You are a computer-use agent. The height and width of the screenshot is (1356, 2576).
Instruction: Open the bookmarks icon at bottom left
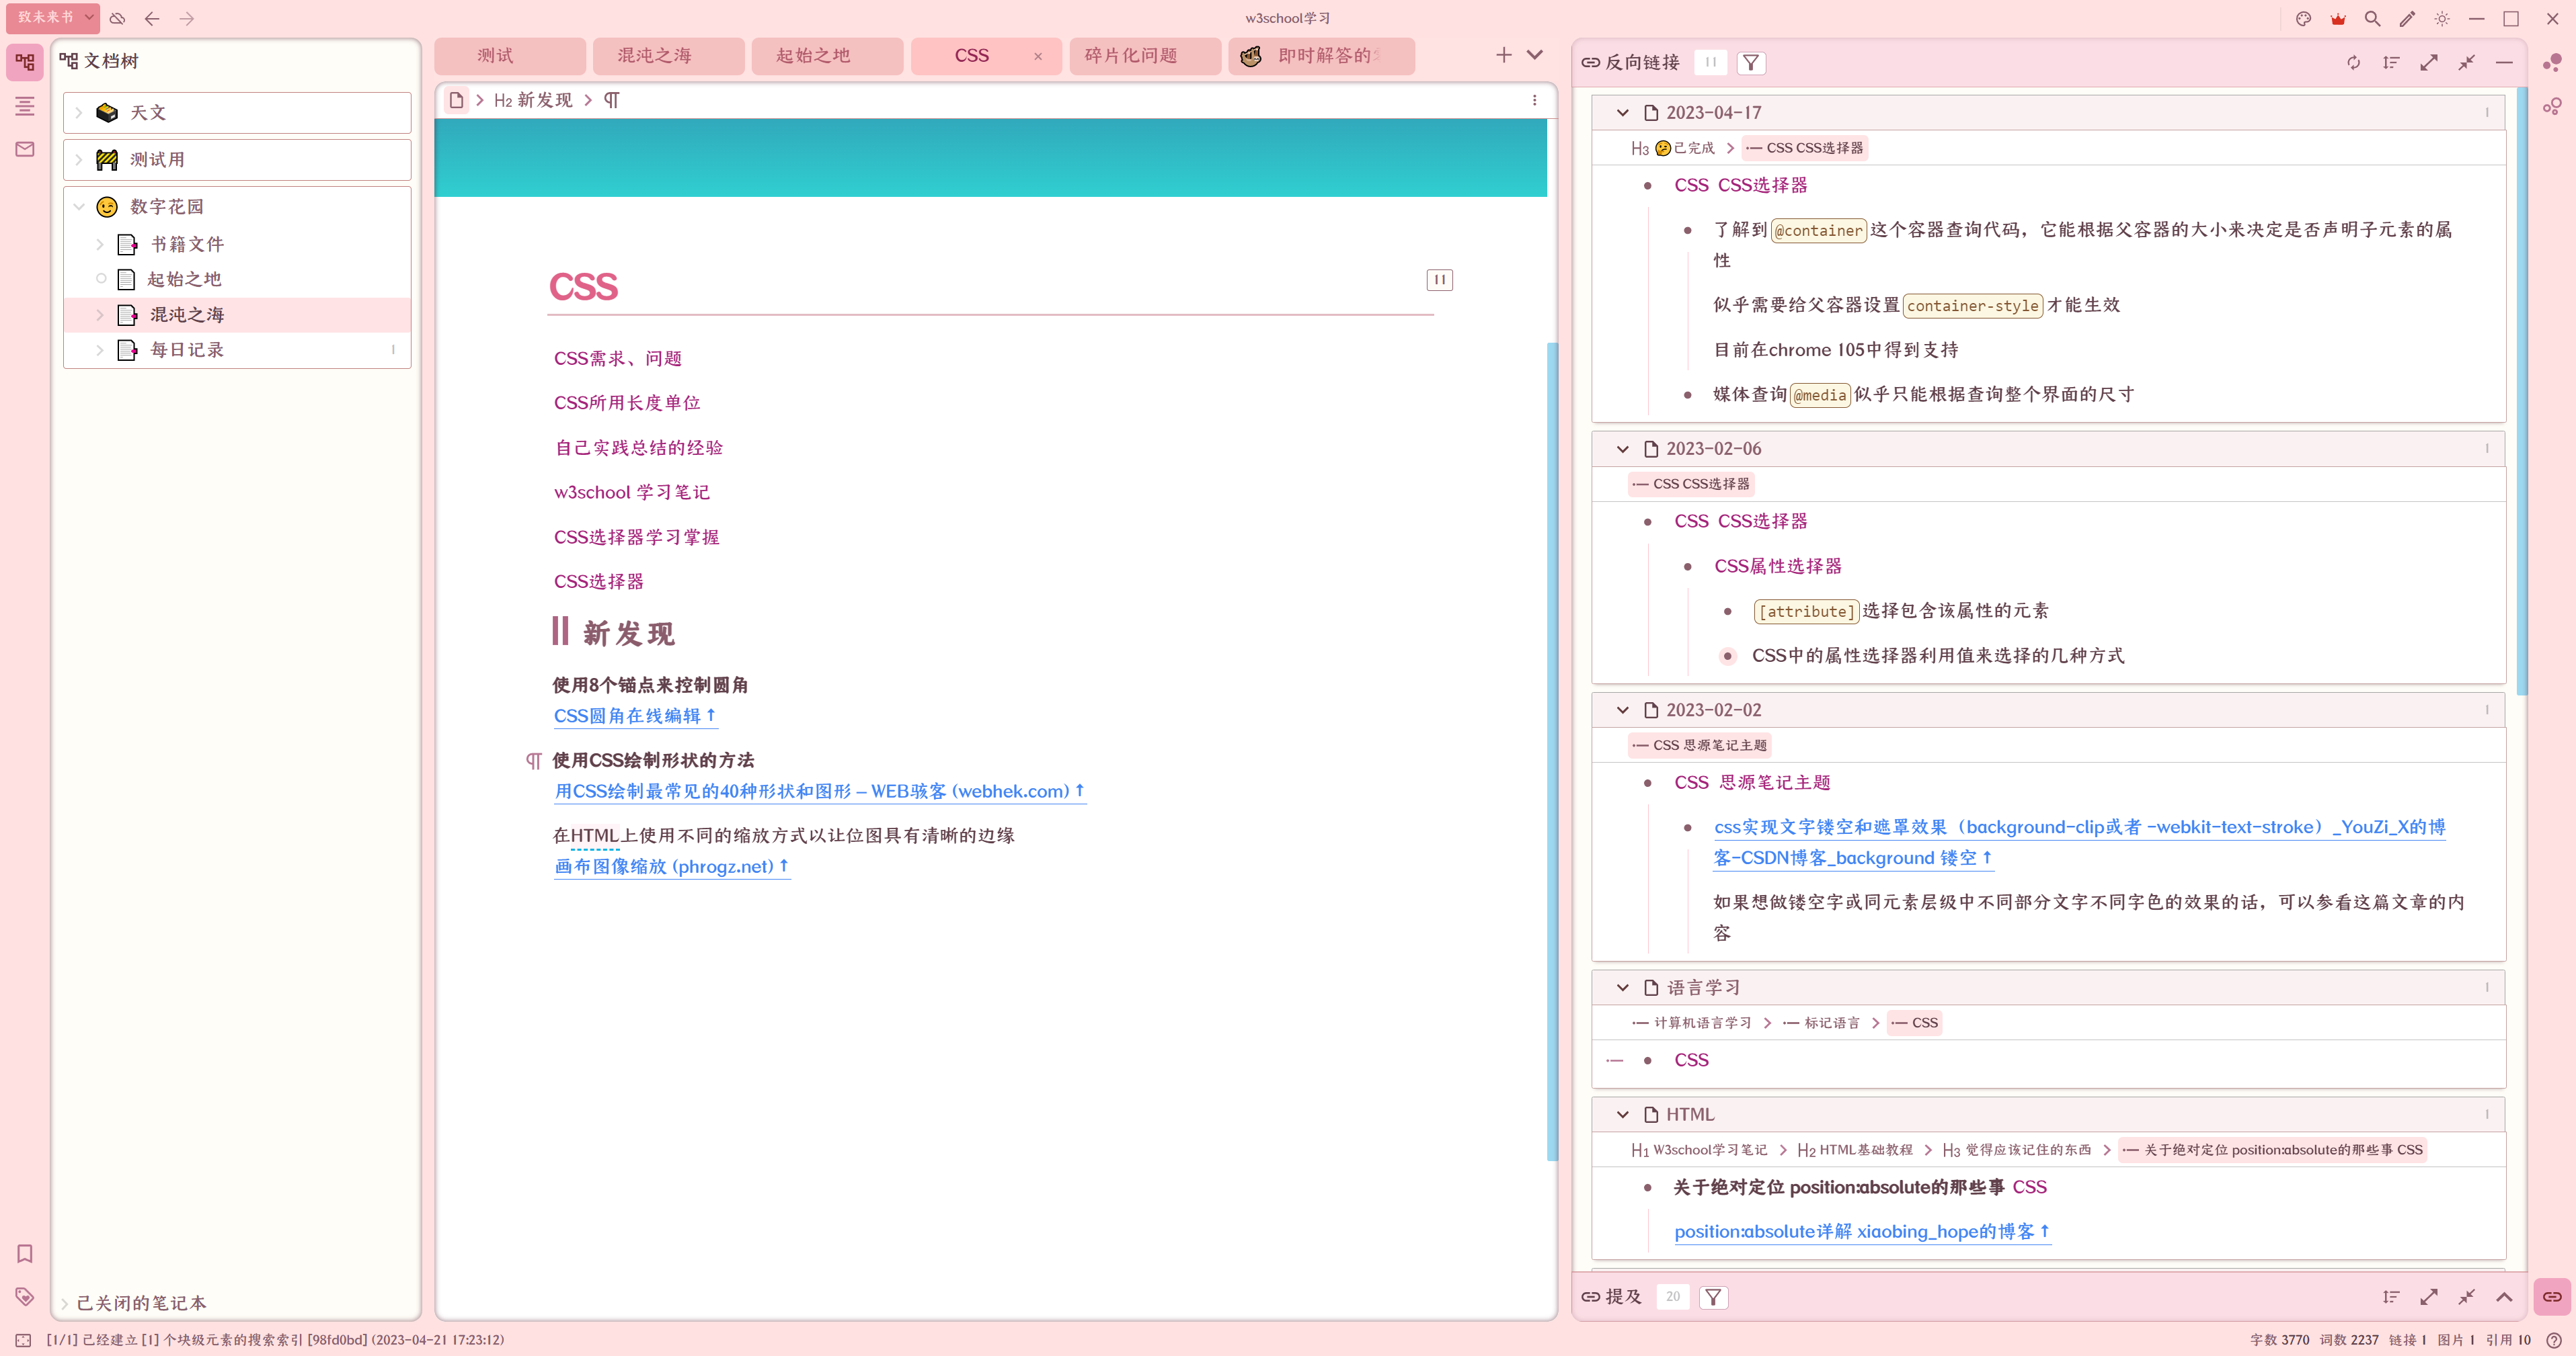25,1253
